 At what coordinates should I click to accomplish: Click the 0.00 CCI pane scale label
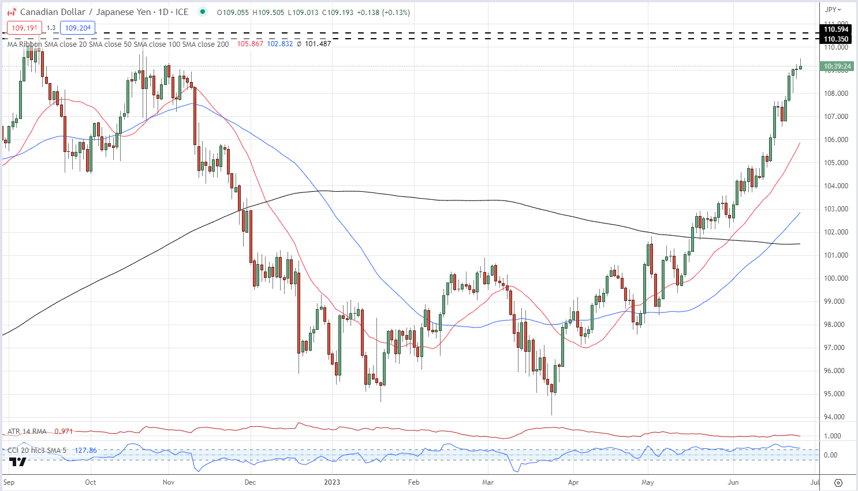830,455
